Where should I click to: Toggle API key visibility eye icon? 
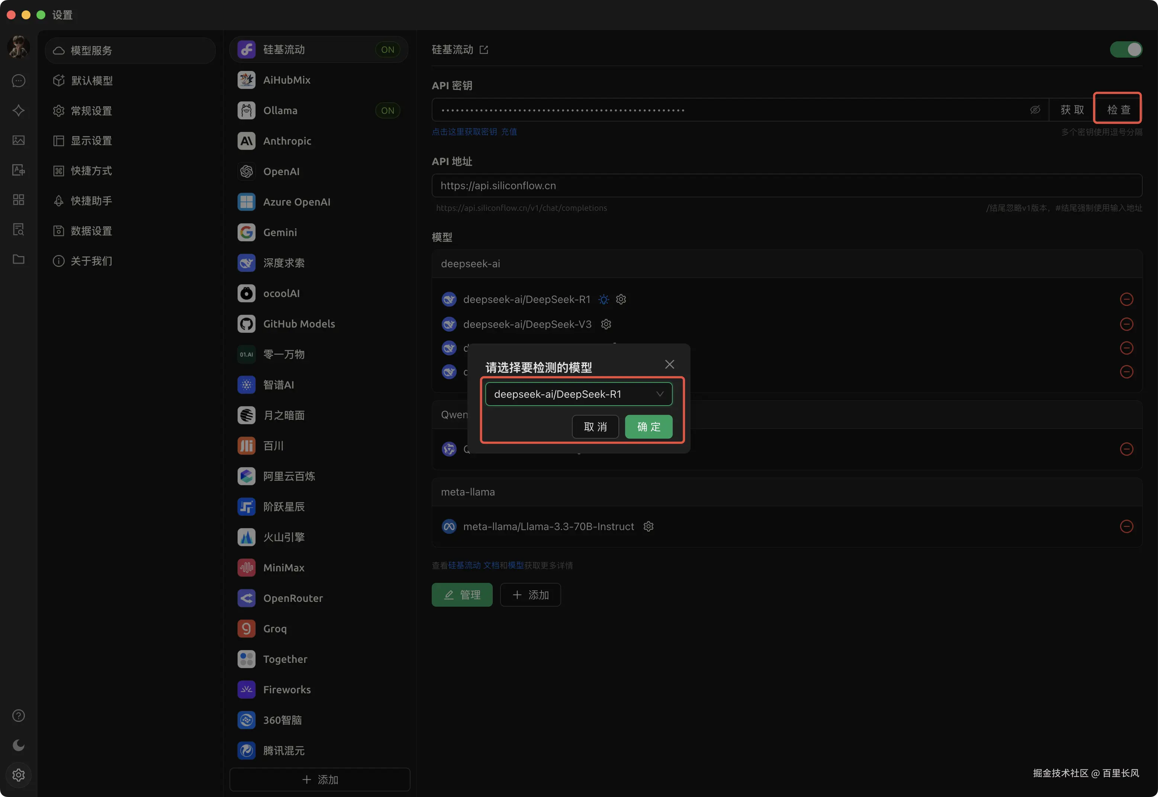[x=1035, y=110]
